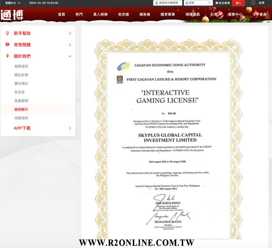Click the password input field
This screenshot has height=248, width=272.
[x=198, y=3]
